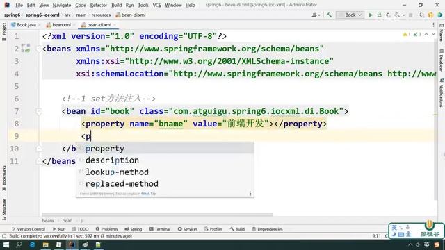Run the Book configuration with green play
Screen dimensions: 445x250
tap(371, 15)
